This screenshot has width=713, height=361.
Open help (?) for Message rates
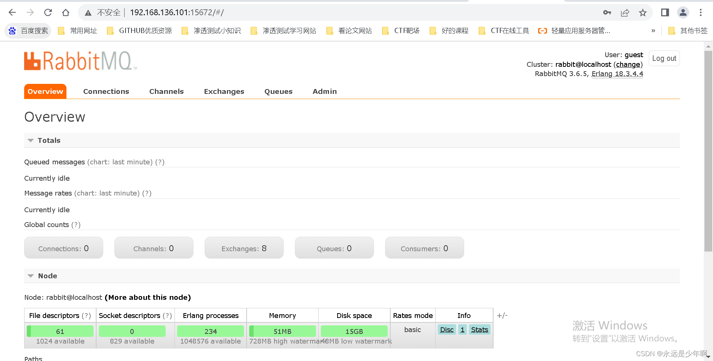[147, 193]
